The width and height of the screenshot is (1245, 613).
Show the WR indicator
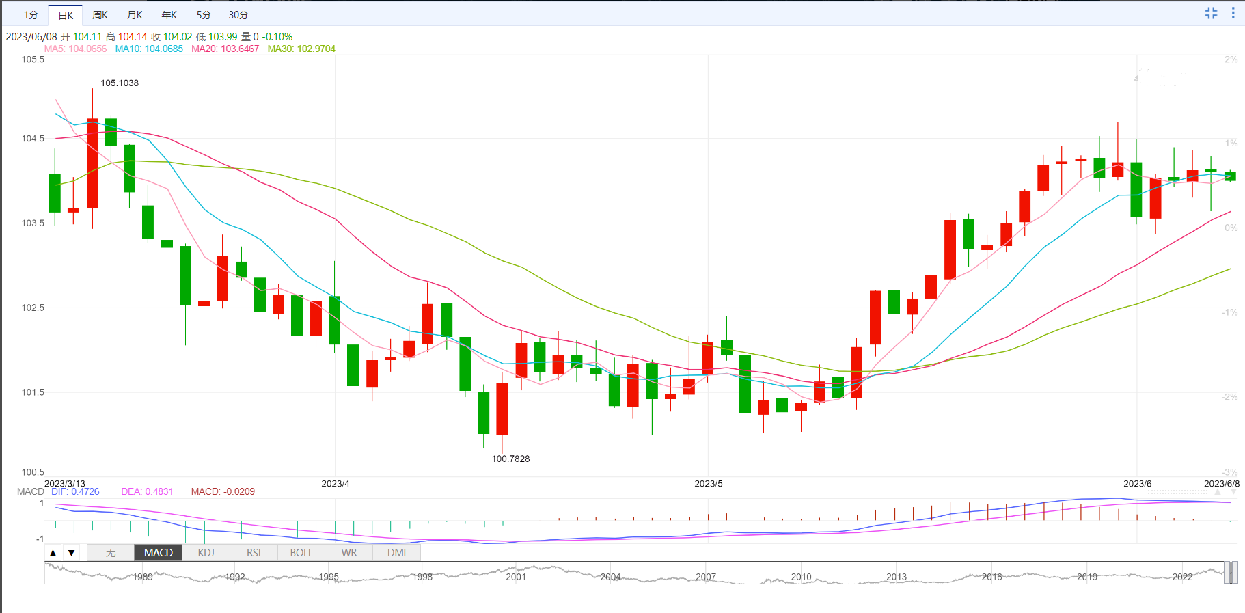349,553
